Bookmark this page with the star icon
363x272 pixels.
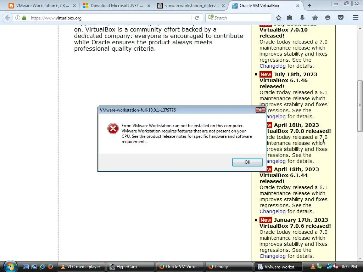(x=279, y=18)
